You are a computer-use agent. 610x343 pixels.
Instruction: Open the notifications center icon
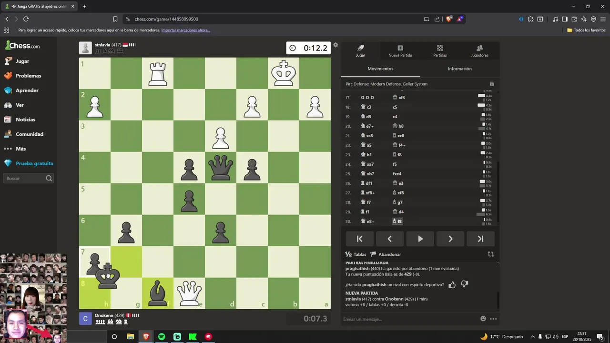tap(600, 337)
